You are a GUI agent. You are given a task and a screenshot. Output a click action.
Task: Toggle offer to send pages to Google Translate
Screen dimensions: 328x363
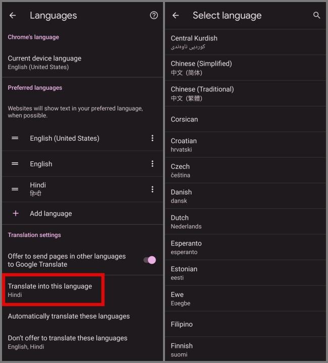pos(150,260)
